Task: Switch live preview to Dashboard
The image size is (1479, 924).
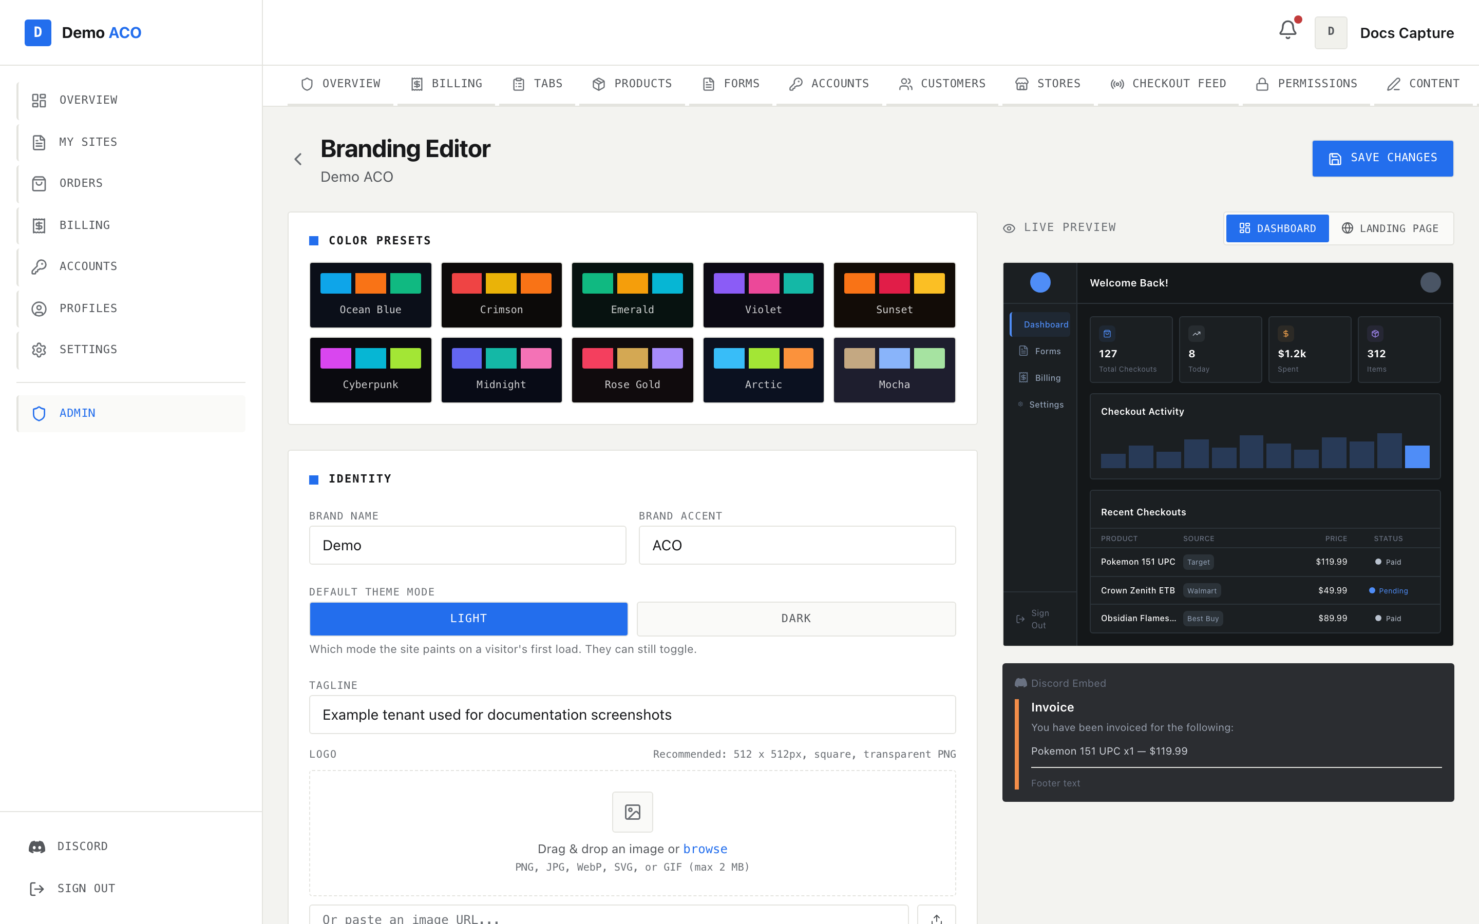Action: (1277, 228)
